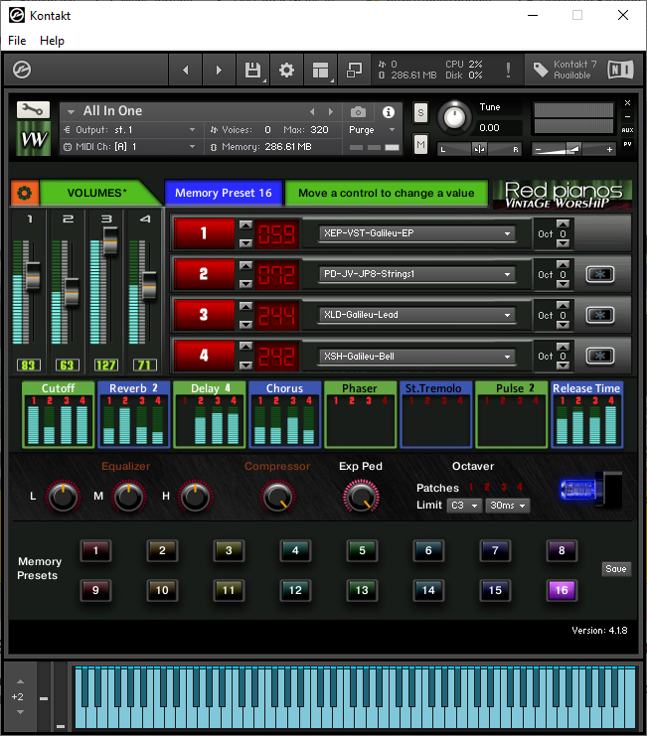Screen dimensions: 647x736
Task: Minimize instrument with minus header button
Action: 627,116
